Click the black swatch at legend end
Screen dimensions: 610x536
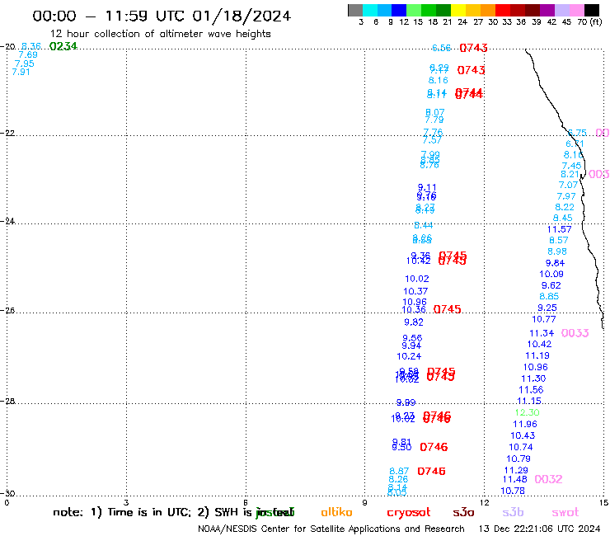tap(591, 10)
